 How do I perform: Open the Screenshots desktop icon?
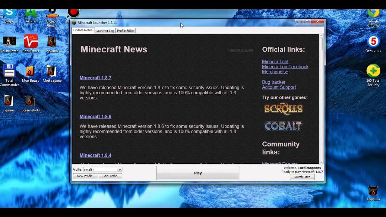click(x=31, y=103)
